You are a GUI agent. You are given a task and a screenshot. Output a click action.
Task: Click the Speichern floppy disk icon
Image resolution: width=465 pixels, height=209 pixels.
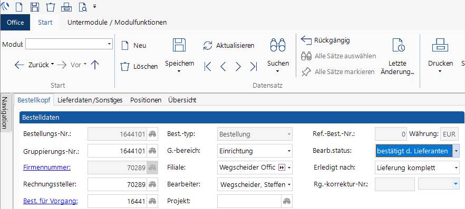pyautogui.click(x=179, y=45)
